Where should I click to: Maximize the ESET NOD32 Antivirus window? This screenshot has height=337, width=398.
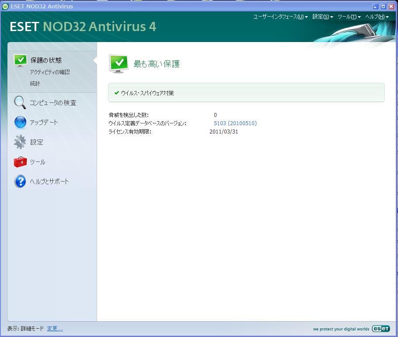tap(384, 7)
